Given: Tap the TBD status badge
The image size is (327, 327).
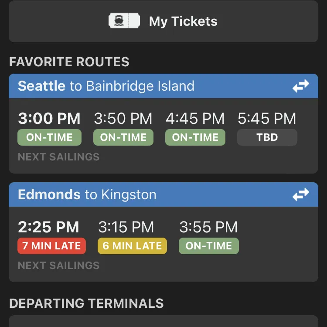Looking at the screenshot, I should (267, 137).
